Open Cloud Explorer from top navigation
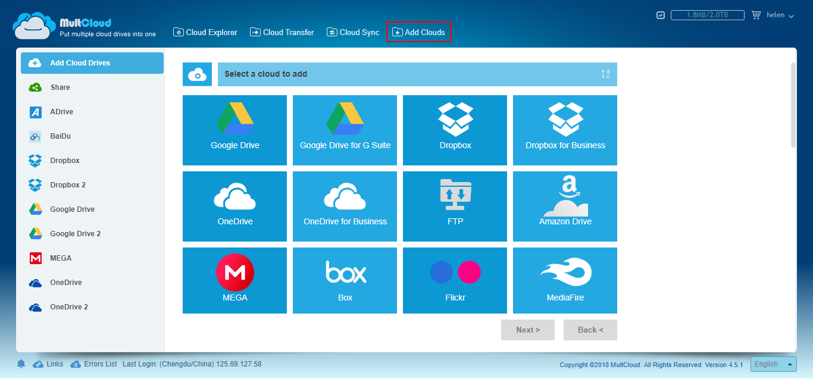This screenshot has width=813, height=379. 205,32
